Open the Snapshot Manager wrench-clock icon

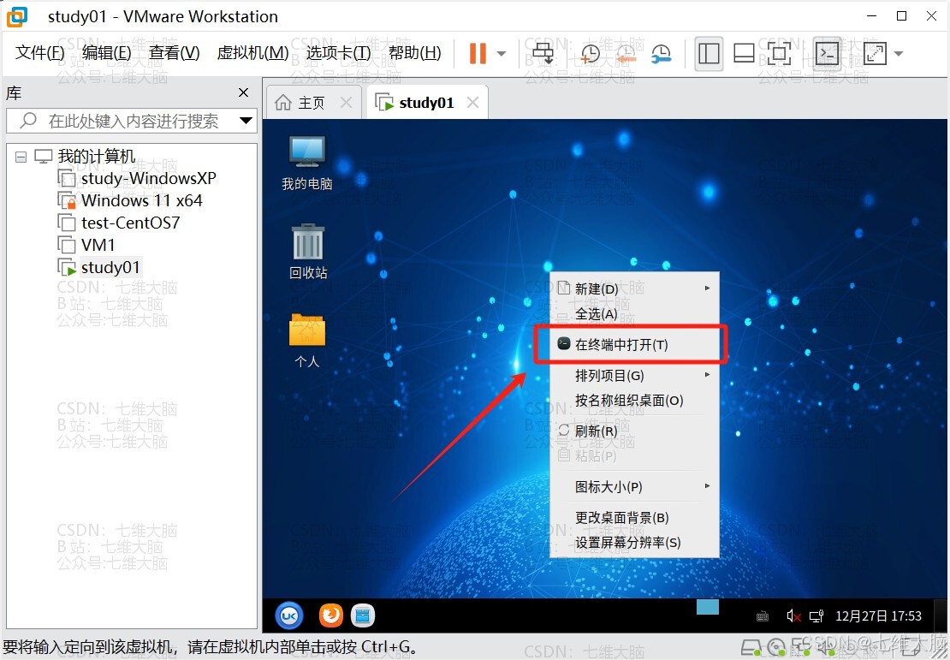(661, 53)
